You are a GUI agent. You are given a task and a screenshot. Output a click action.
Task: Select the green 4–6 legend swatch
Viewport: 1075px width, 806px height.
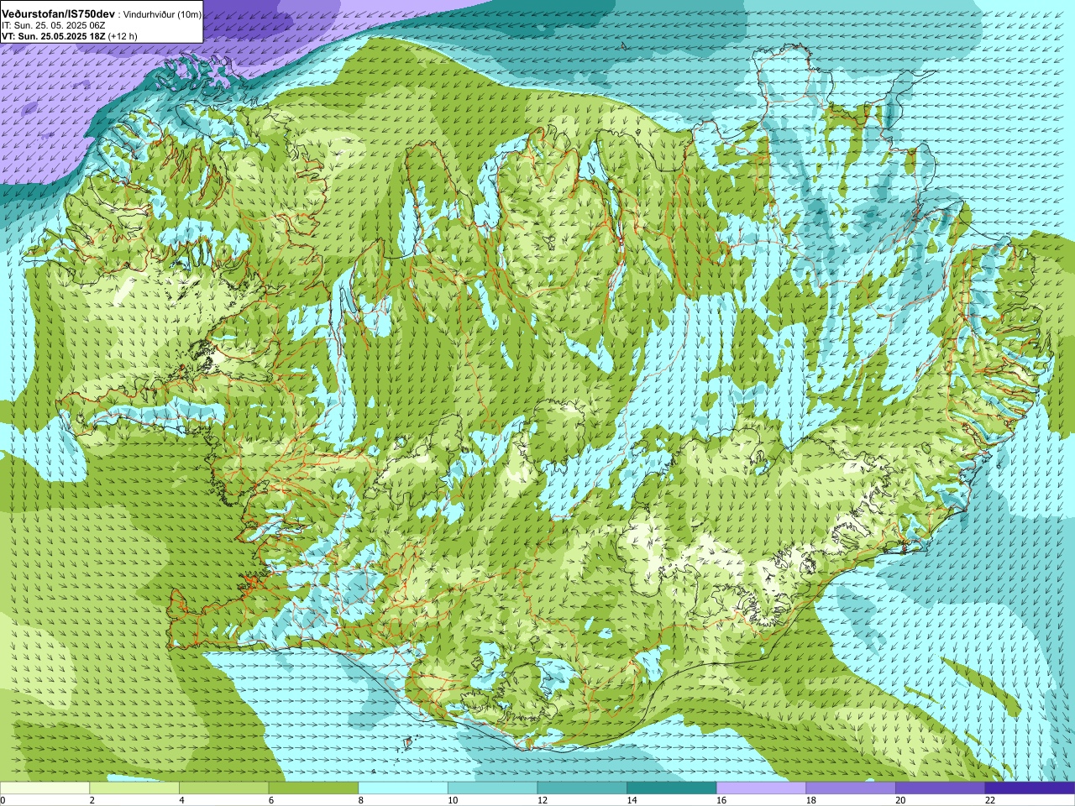pyautogui.click(x=223, y=788)
